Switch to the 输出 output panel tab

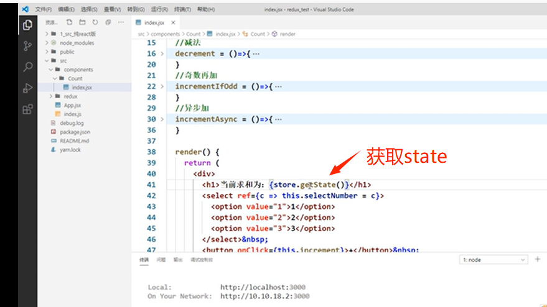tap(178, 260)
